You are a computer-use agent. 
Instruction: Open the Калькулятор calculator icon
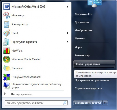click(6, 24)
